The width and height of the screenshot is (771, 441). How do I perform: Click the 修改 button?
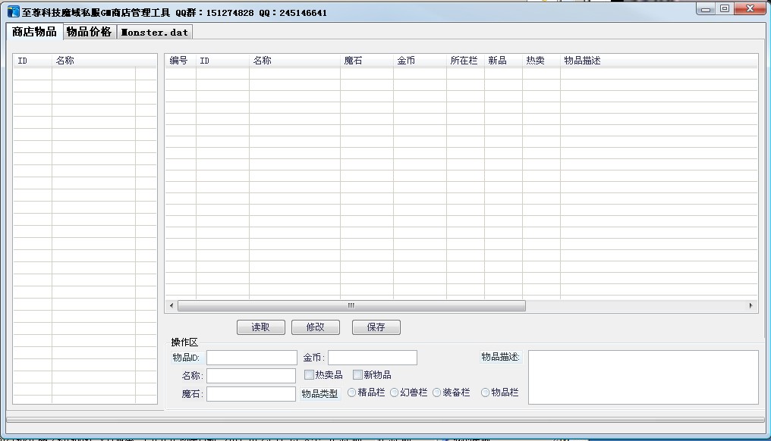point(315,327)
